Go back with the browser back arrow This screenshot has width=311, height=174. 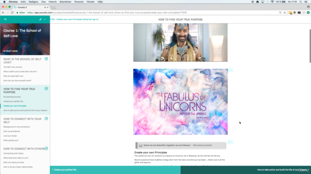(3, 13)
